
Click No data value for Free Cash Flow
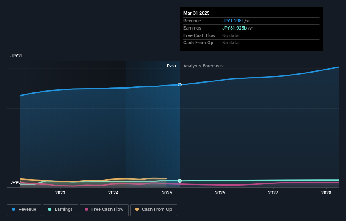(x=230, y=35)
